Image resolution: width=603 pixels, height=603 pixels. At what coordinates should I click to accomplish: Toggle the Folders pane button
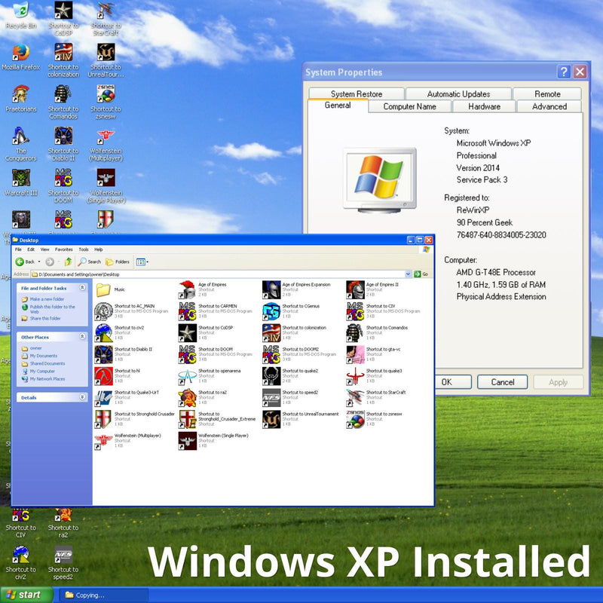[x=118, y=262]
